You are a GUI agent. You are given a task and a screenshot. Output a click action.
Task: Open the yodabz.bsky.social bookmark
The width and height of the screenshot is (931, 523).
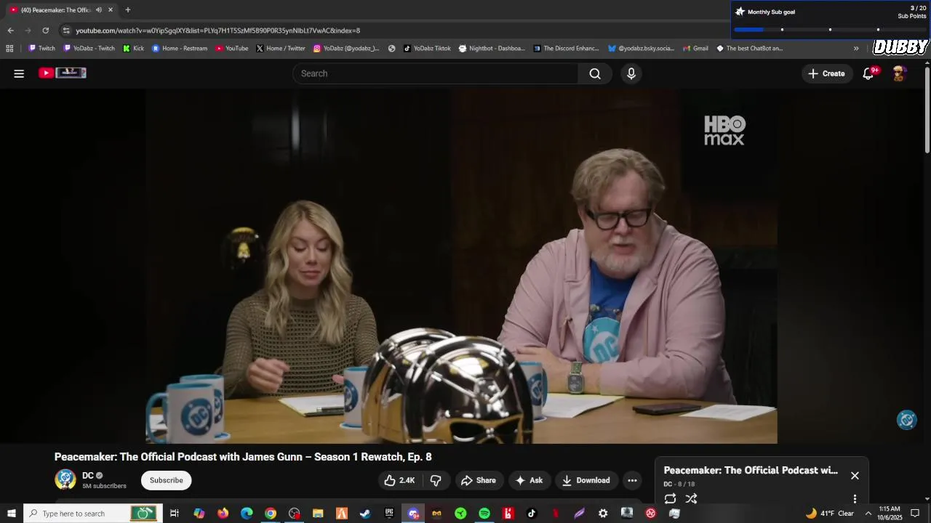coord(641,49)
